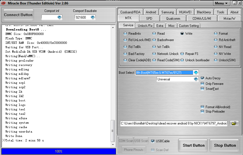Click the Start Button
The width and height of the screenshot is (243, 155).
click(x=194, y=145)
